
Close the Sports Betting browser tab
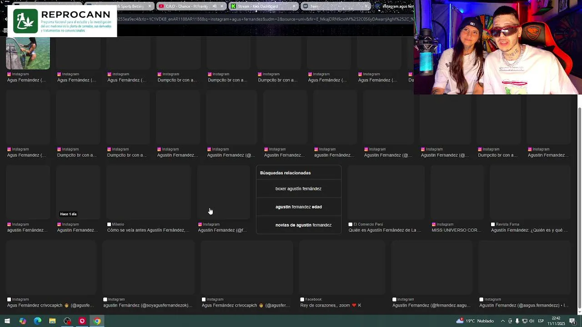coord(150,6)
